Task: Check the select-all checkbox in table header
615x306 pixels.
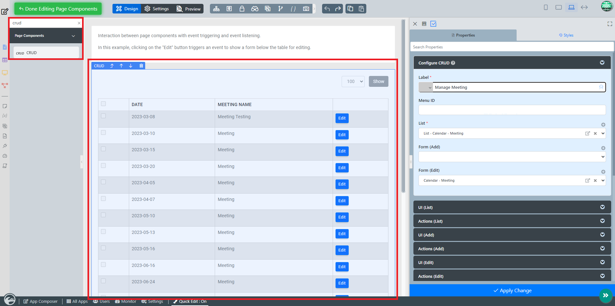Action: tap(103, 104)
